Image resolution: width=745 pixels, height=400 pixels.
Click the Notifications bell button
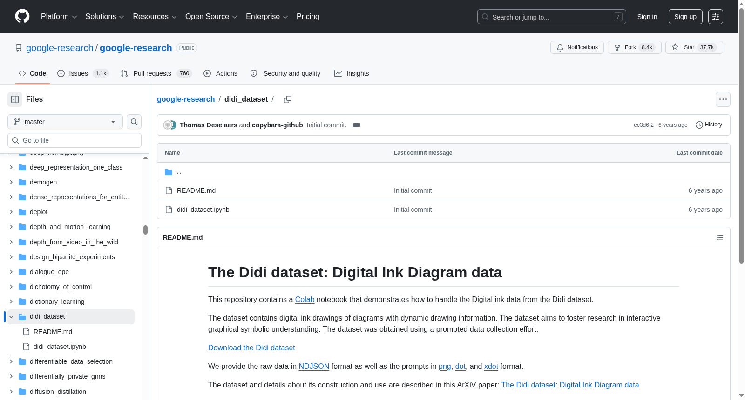[577, 47]
